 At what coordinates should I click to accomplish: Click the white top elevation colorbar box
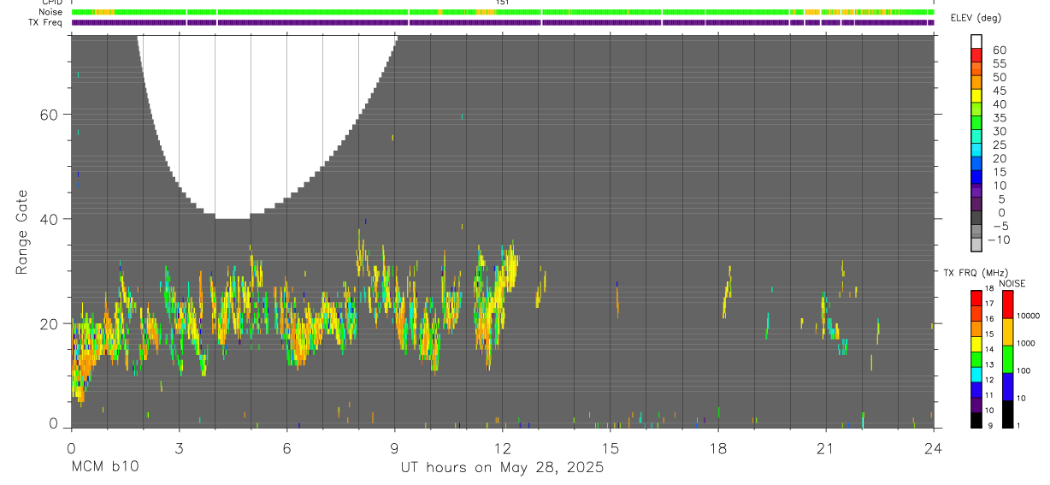(976, 41)
